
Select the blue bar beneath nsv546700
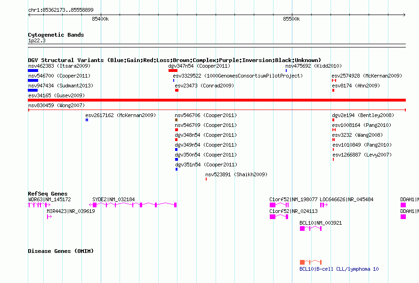pyautogui.click(x=33, y=80)
